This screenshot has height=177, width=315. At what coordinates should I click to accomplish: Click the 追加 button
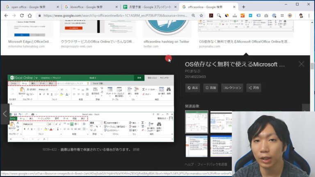tap(210, 88)
